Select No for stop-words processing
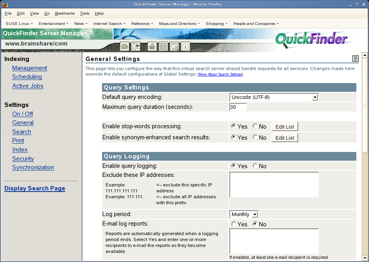Viewport: 369px width, 262px height. (255, 126)
